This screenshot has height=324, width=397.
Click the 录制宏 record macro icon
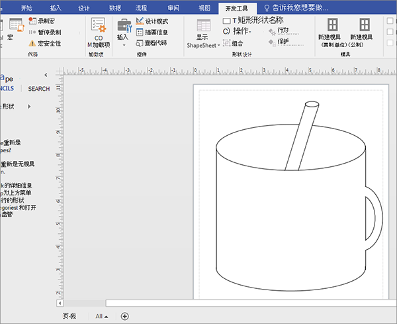coord(32,21)
